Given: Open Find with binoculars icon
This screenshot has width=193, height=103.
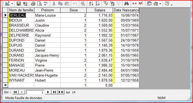Looking at the screenshot, I should [x=126, y=4].
